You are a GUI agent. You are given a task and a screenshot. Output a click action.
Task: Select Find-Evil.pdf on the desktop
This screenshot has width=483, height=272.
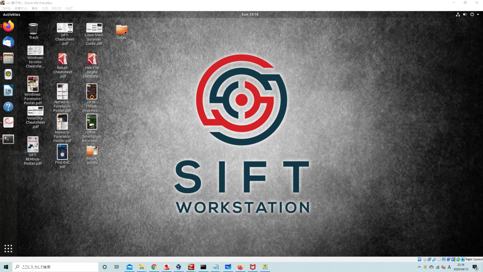(x=62, y=156)
